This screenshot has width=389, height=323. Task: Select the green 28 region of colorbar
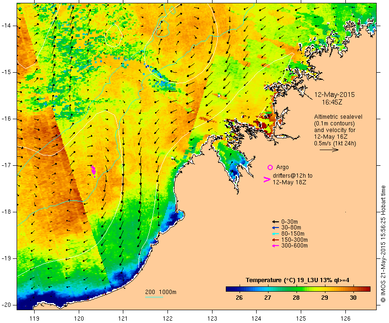click(x=296, y=289)
